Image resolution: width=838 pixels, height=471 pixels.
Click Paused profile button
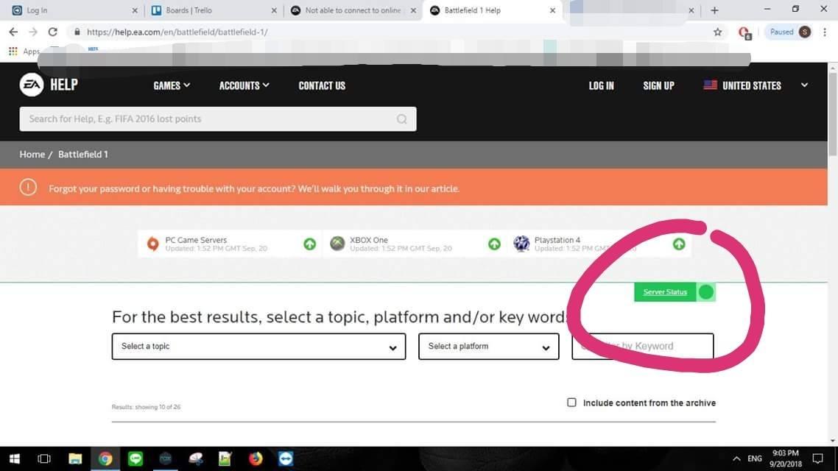[x=789, y=32]
